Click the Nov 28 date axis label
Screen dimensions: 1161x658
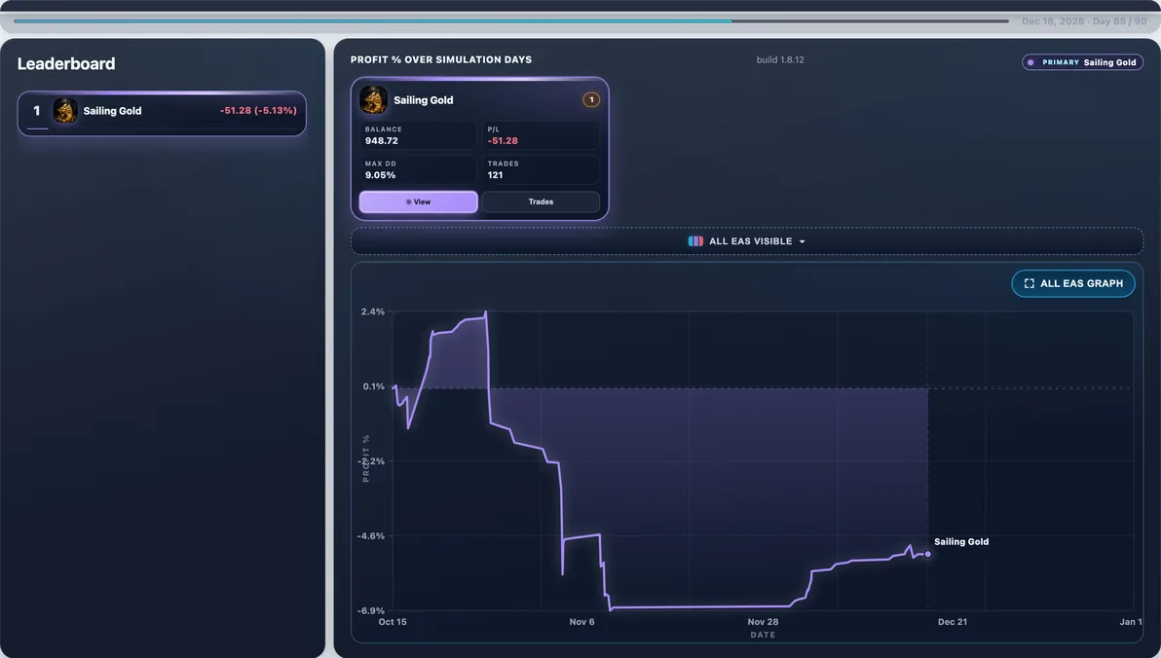[x=763, y=622]
